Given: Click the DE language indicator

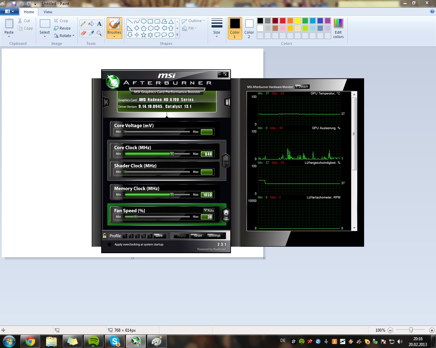Looking at the screenshot, I should coord(283,341).
